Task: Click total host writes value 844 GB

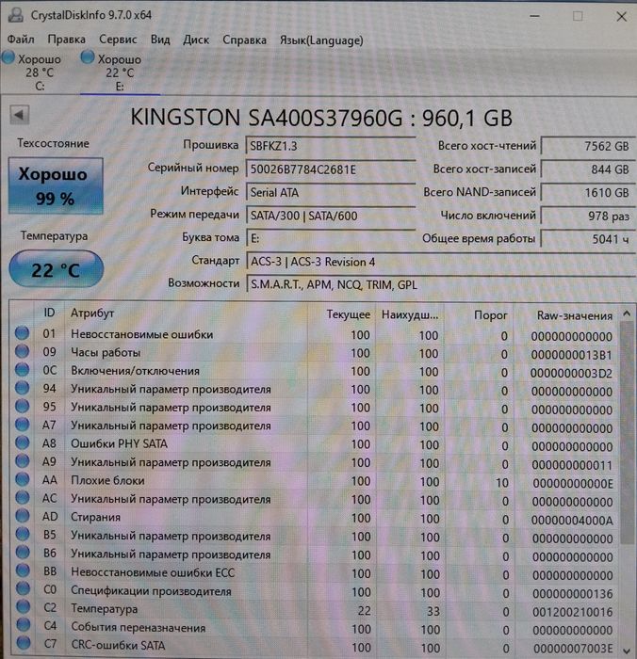Action: point(588,169)
